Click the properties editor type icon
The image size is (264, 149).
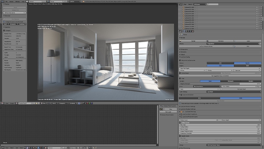click(x=181, y=31)
